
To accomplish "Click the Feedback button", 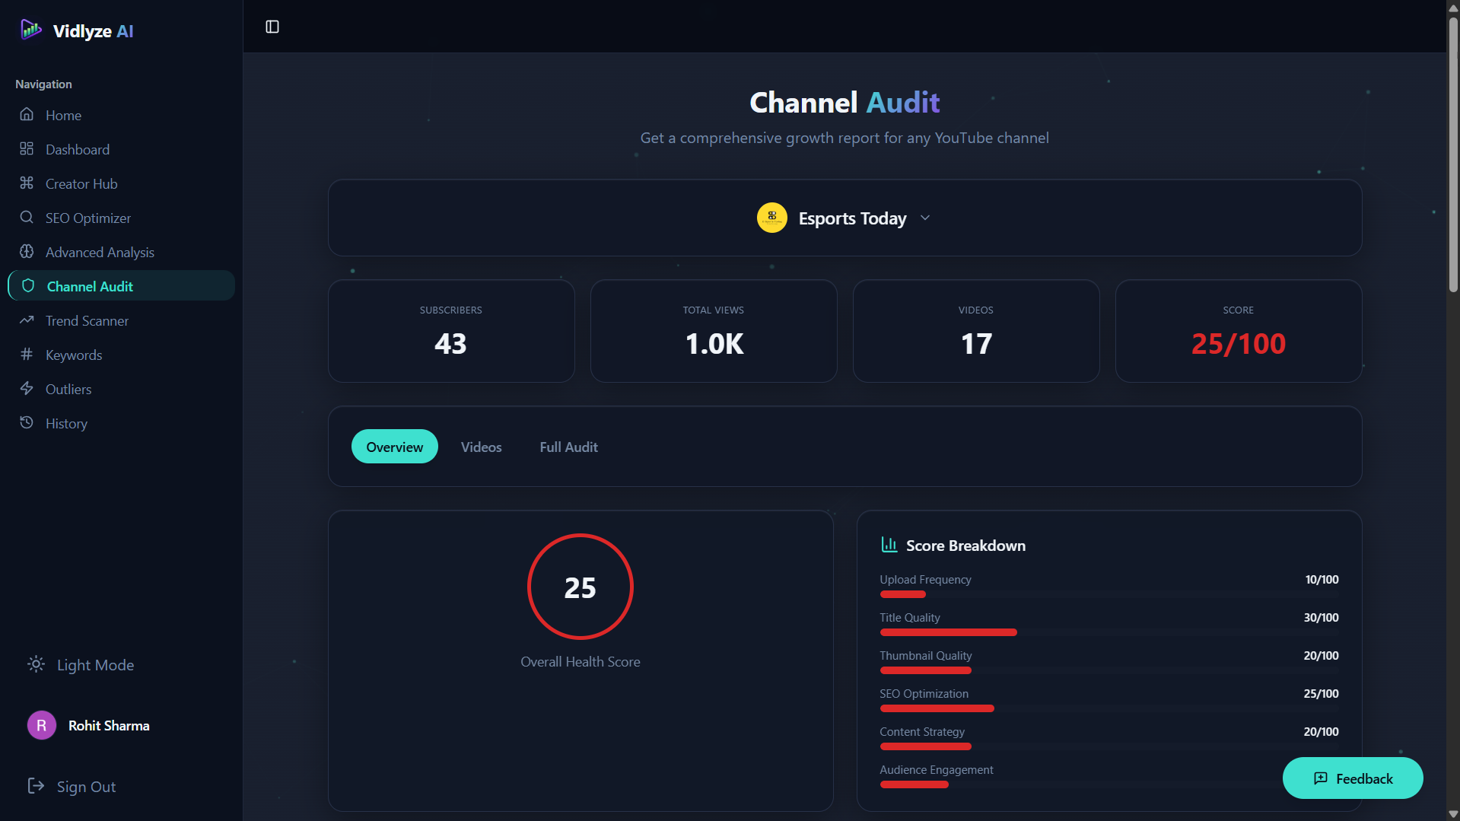I will pyautogui.click(x=1352, y=778).
